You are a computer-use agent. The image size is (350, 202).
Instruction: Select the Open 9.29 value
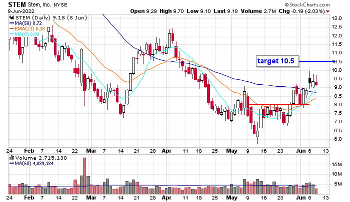143,11
